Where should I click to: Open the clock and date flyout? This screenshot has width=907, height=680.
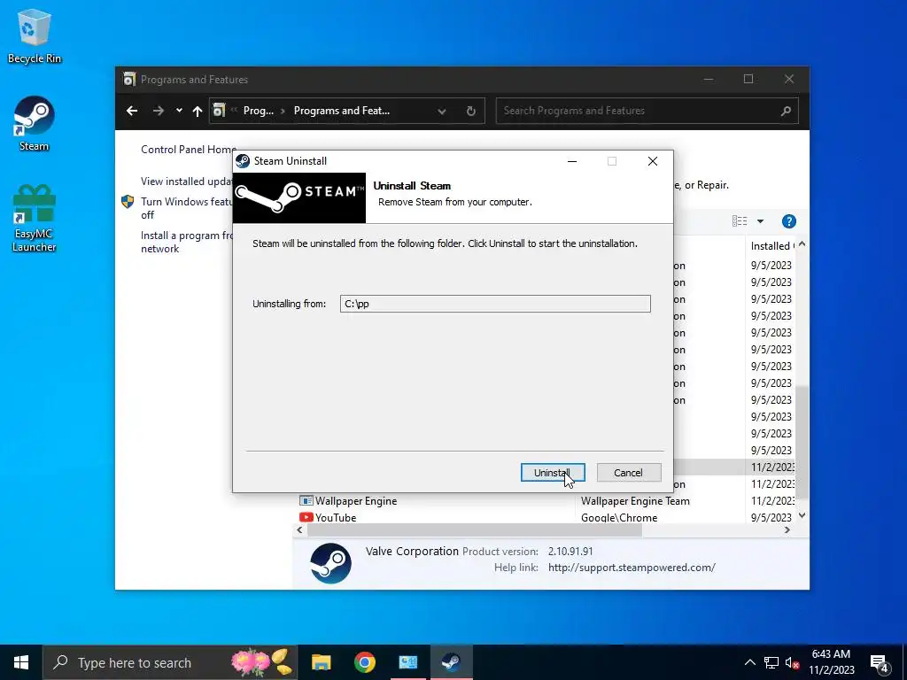(831, 662)
